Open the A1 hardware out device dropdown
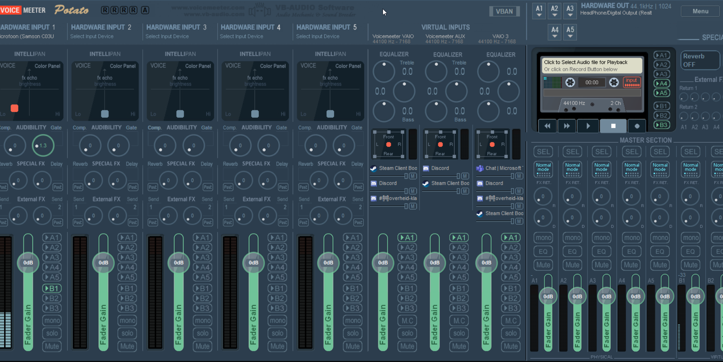Image resolution: width=723 pixels, height=362 pixels. 539,11
